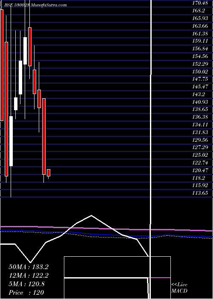Click the '<<Live MACD' label

179,287
